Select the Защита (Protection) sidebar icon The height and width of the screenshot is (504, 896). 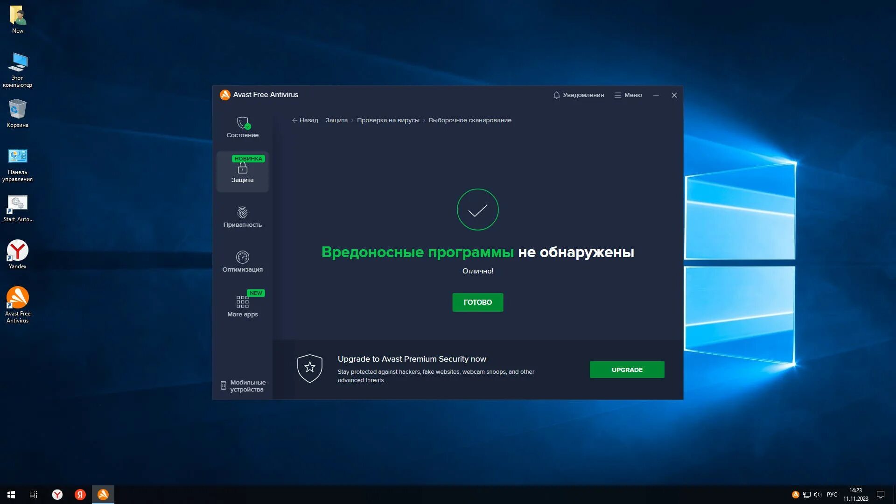coord(243,170)
